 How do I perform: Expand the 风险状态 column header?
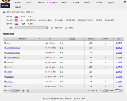pyautogui.click(x=72, y=39)
